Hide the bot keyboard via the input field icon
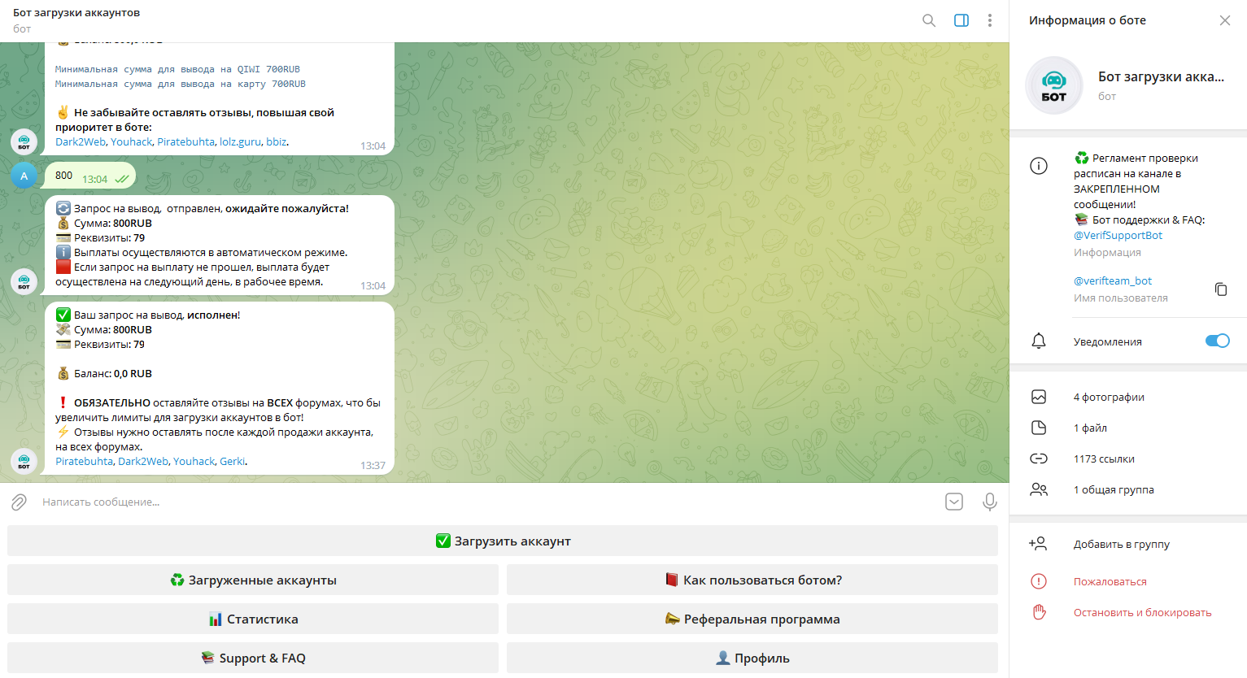1247x678 pixels. 954,502
